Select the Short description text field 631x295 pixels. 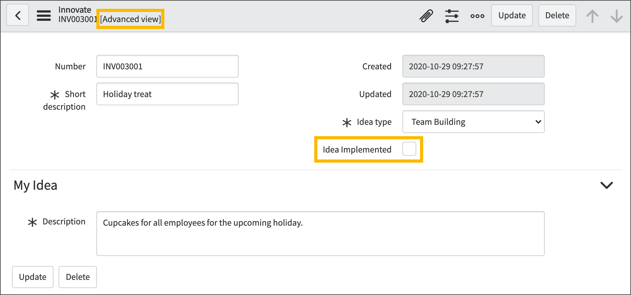coord(167,94)
